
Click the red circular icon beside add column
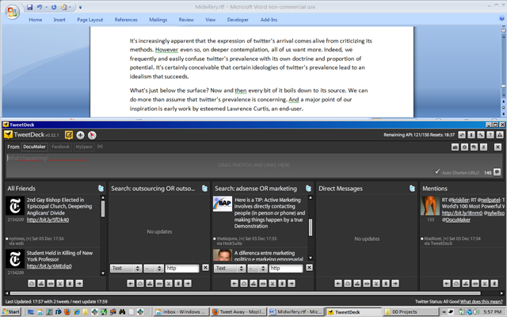tap(92, 135)
